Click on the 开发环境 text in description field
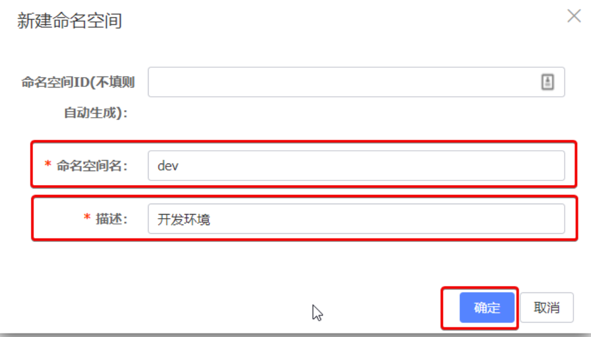This screenshot has width=591, height=337. pos(183,219)
